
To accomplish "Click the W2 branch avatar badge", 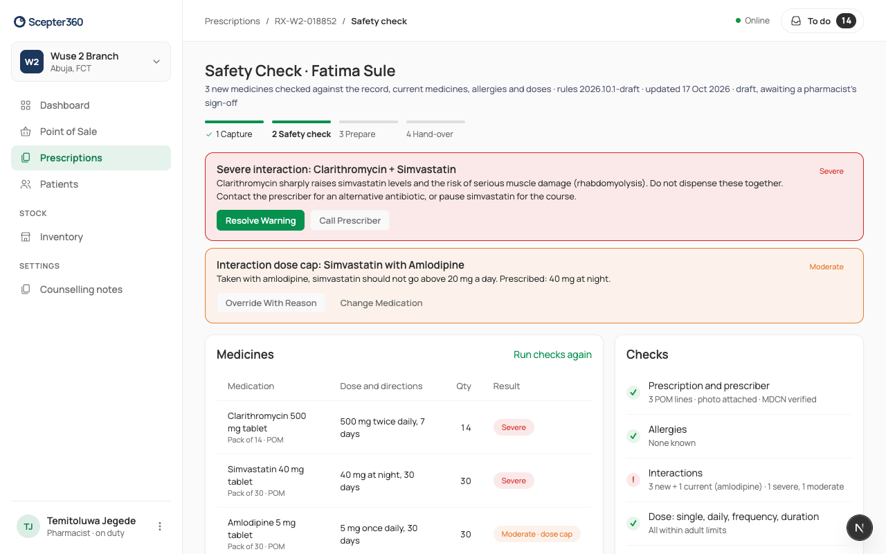I will (x=32, y=62).
